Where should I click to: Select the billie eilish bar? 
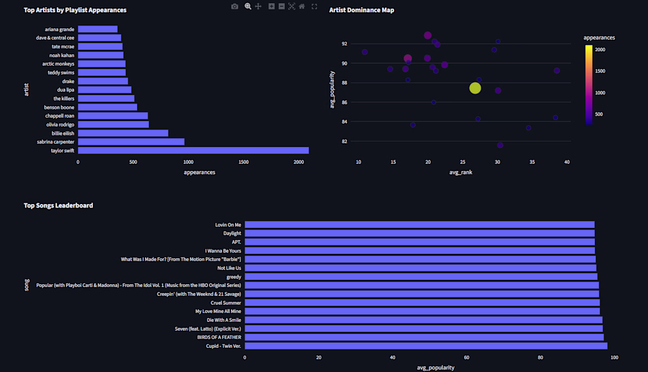coord(123,133)
